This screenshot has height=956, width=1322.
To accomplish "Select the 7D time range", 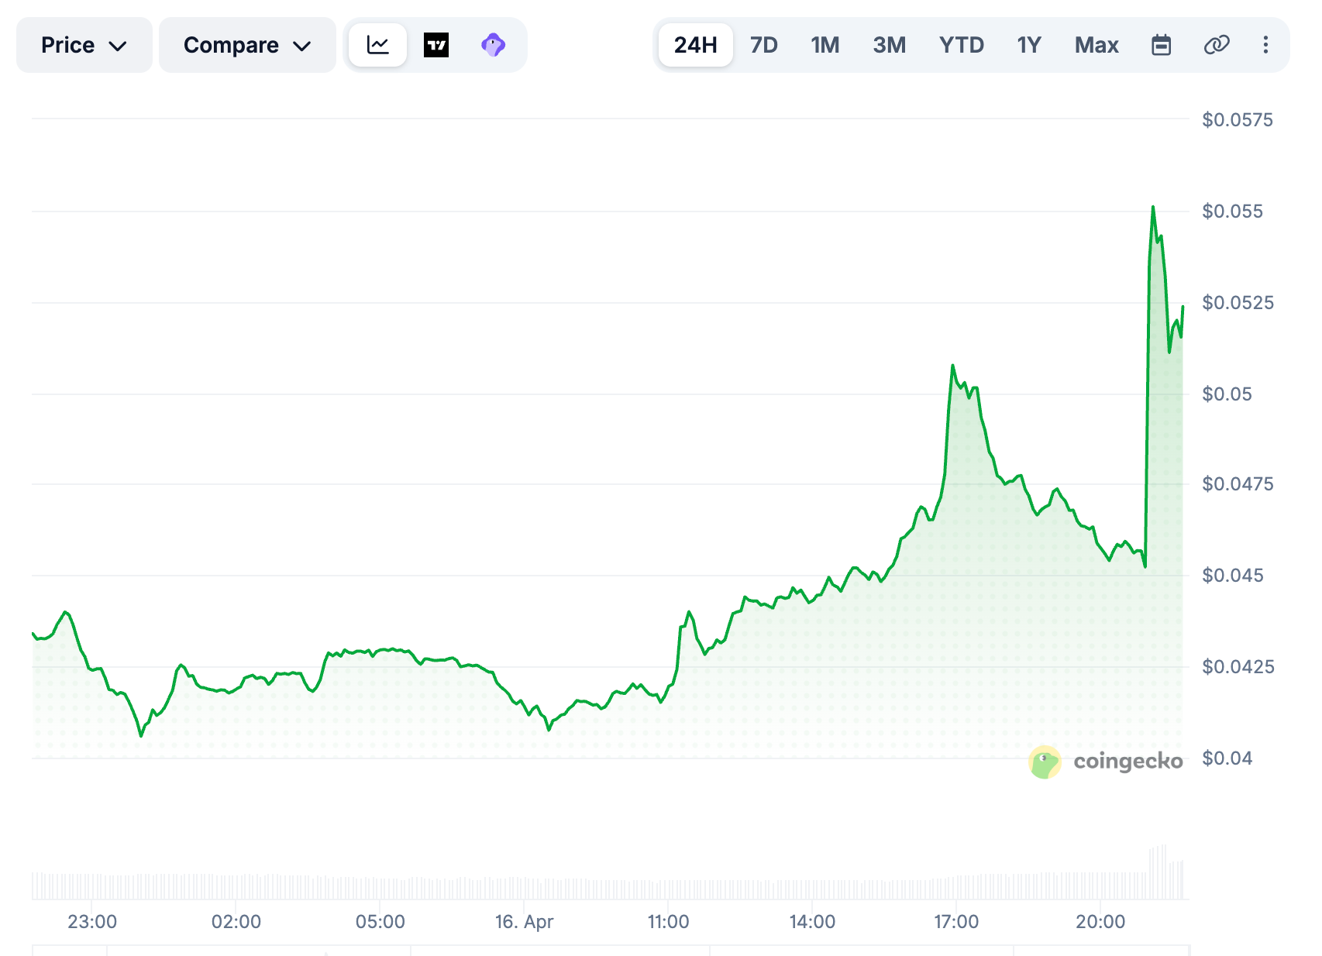I will coord(763,45).
